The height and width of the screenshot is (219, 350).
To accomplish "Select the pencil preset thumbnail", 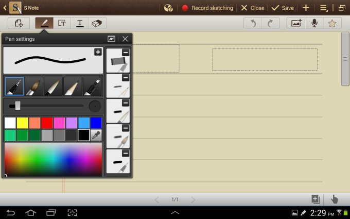I will tap(118, 86).
